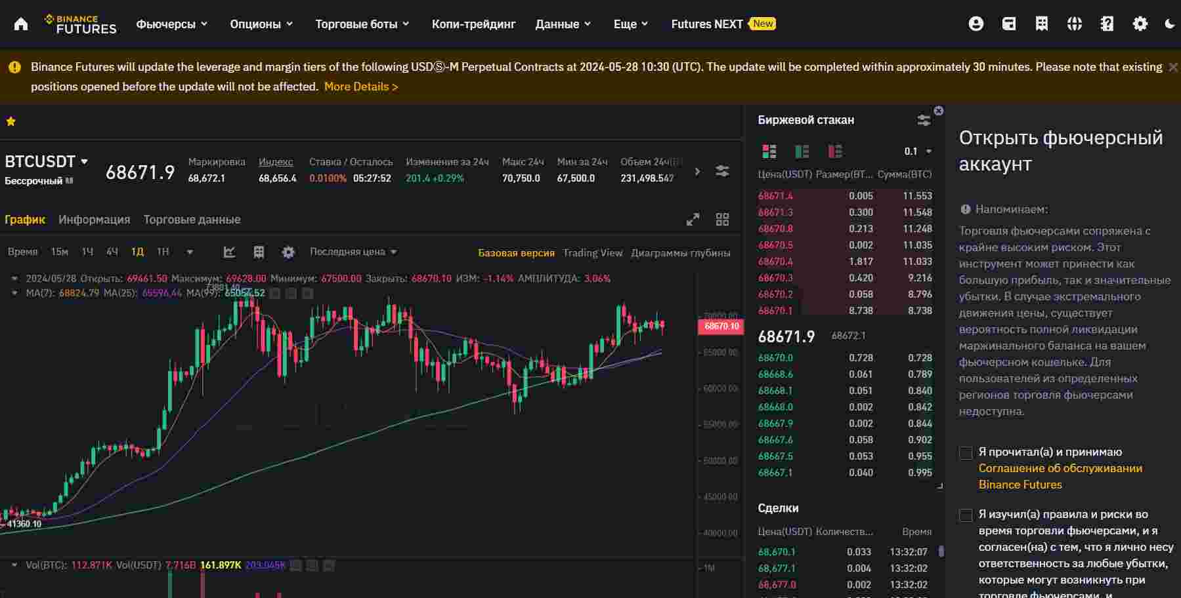Image resolution: width=1181 pixels, height=598 pixels.
Task: Click the arrow to show more ticker stats
Action: click(697, 171)
